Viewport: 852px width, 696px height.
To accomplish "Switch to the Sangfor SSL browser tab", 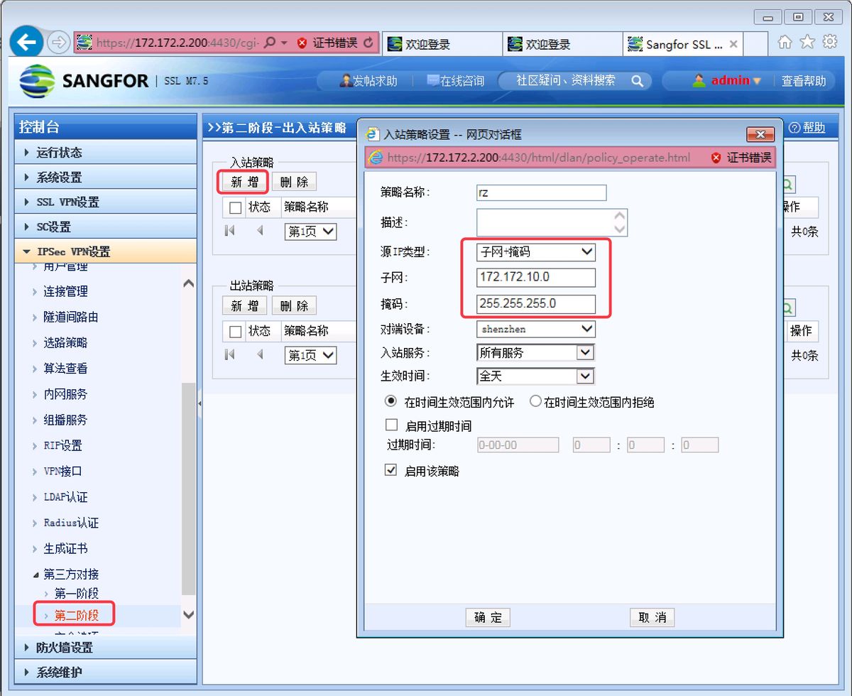I will pos(678,43).
